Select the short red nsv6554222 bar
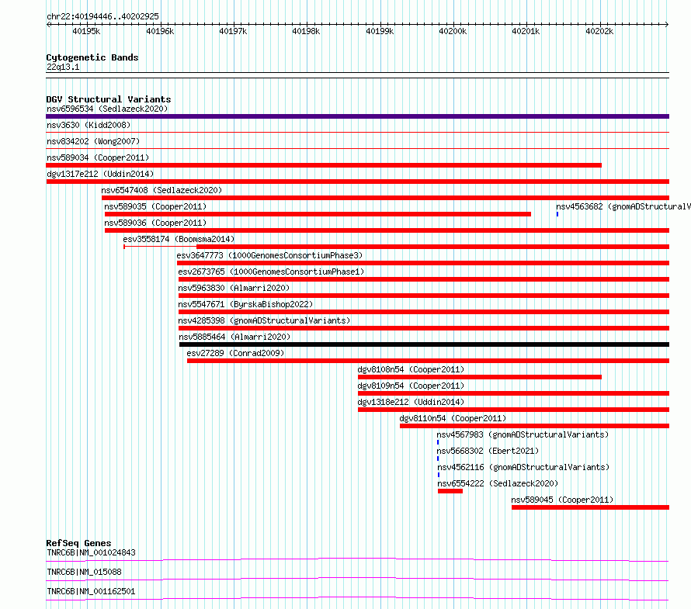 pyautogui.click(x=450, y=491)
